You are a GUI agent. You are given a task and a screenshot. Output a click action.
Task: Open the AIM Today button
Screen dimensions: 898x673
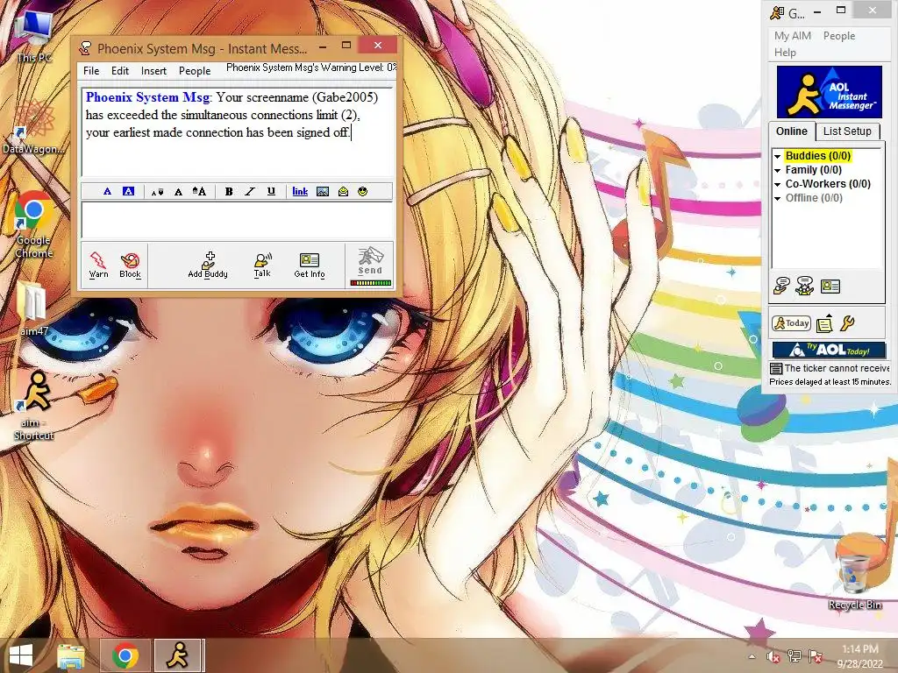click(791, 323)
